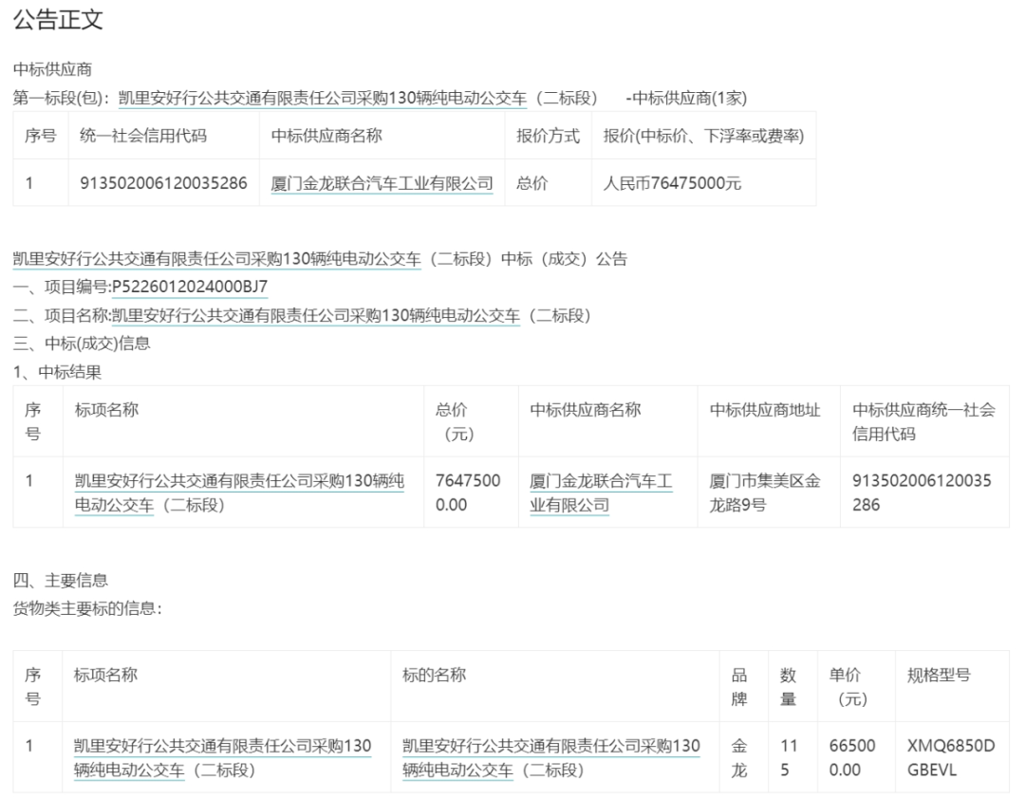
Task: Click the 报价方式 column header
Action: (548, 136)
